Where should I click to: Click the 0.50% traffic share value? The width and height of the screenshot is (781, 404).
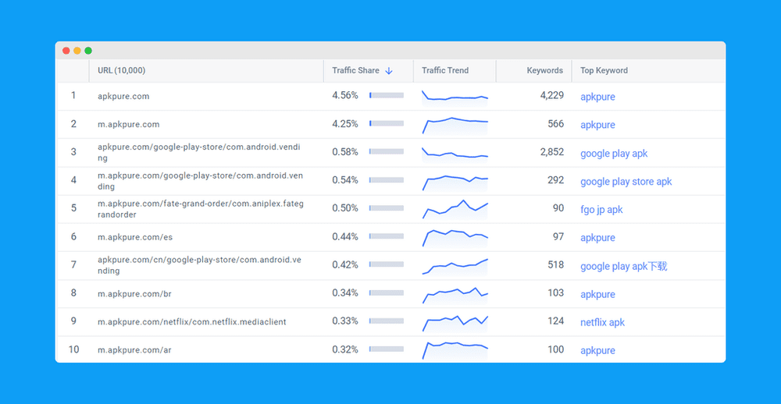tap(345, 208)
